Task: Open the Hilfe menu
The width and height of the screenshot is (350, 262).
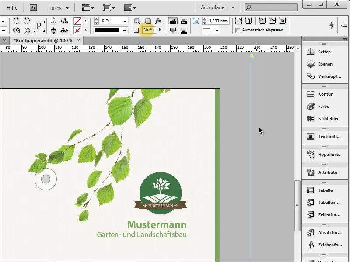Action: 12,8
